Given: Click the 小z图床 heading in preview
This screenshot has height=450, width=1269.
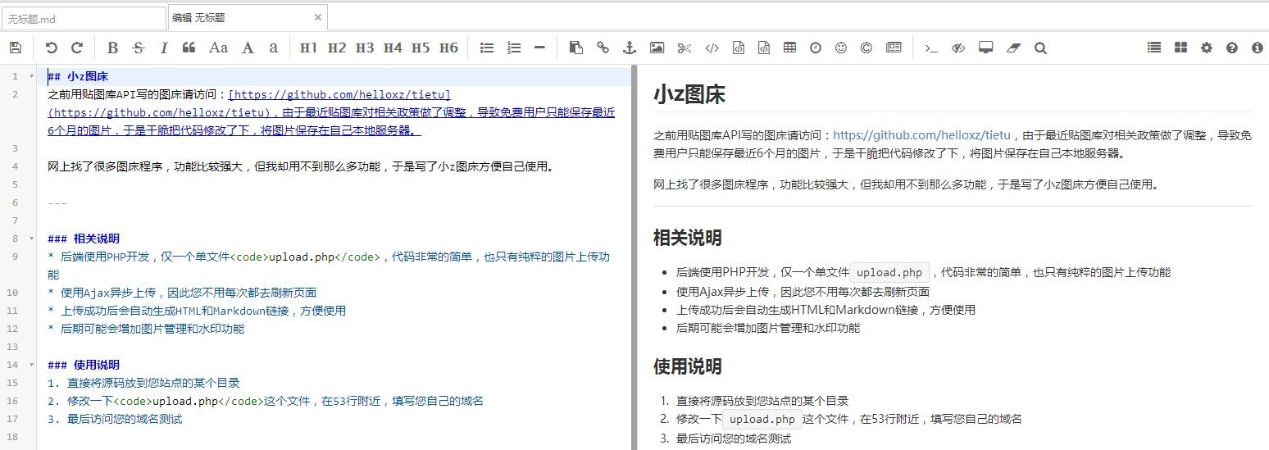Looking at the screenshot, I should (x=689, y=94).
